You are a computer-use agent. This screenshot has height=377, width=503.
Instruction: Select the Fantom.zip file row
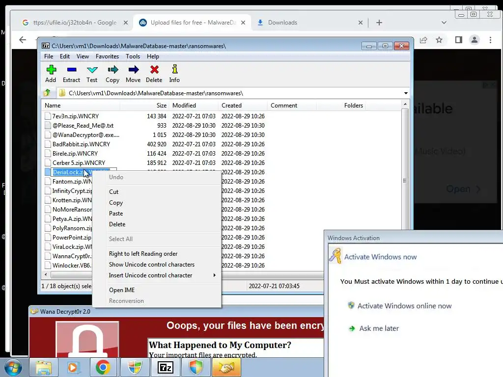pos(68,182)
